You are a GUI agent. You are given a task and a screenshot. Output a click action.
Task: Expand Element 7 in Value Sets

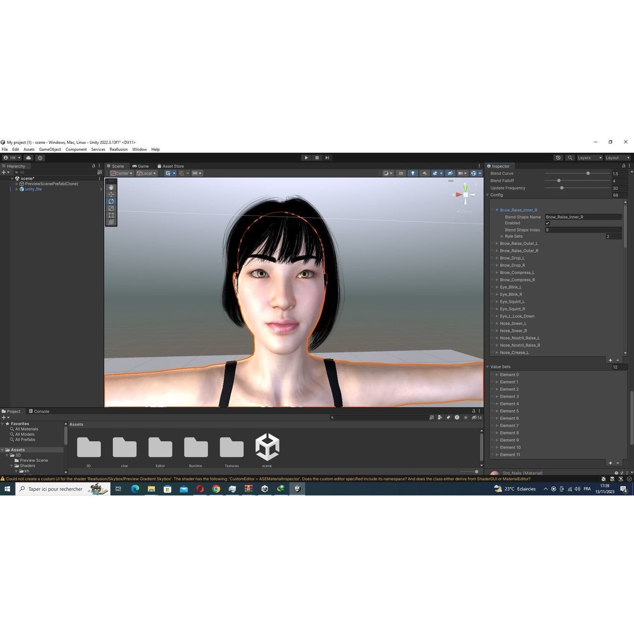point(497,426)
